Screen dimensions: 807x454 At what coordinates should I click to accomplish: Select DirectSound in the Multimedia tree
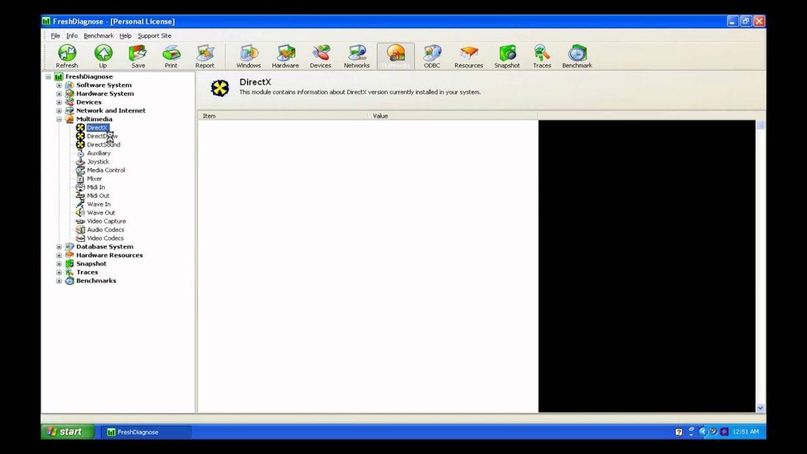104,145
